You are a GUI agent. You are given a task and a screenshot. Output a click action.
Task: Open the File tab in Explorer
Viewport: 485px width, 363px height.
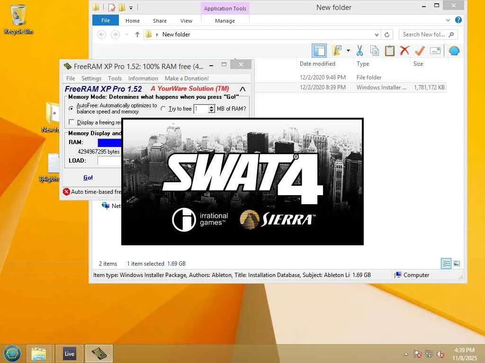[106, 20]
